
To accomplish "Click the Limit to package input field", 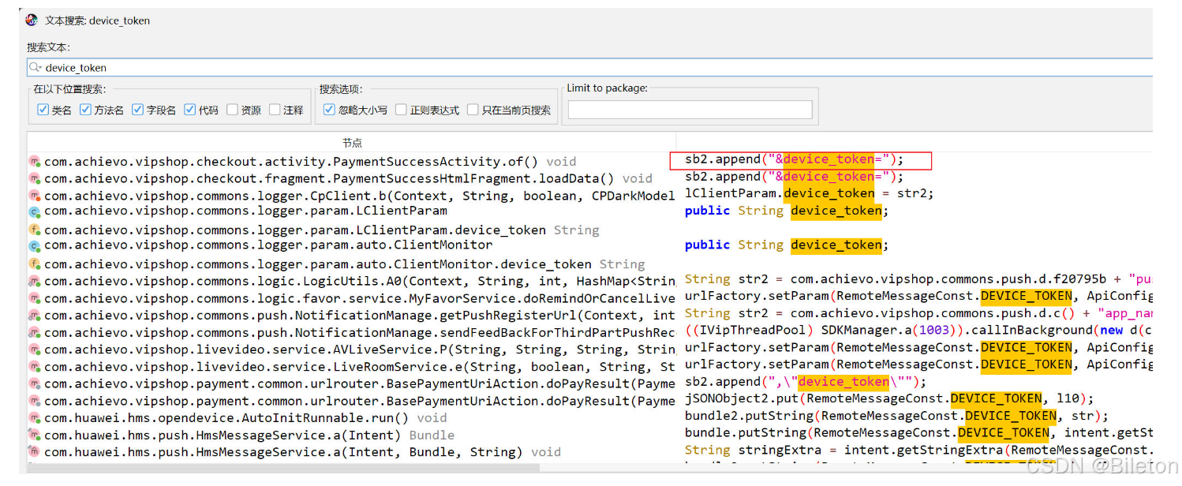I will click(690, 110).
